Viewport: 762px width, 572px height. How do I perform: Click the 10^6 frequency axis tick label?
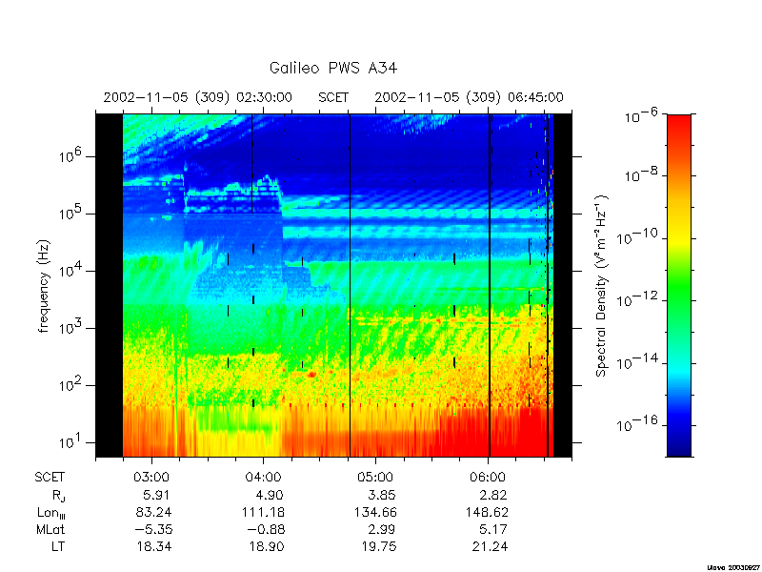(71, 156)
